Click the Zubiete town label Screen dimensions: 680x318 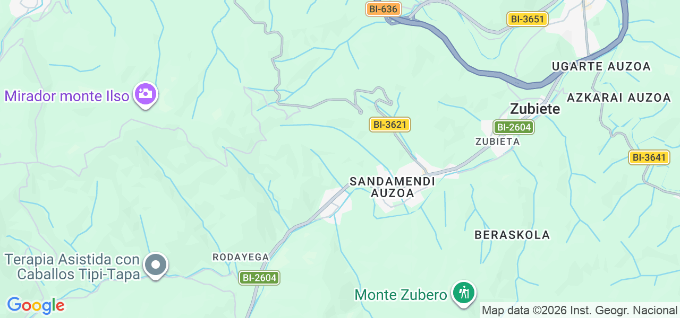(x=535, y=109)
